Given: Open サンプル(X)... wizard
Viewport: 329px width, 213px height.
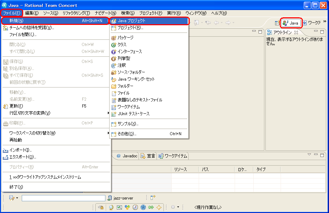Looking at the screenshot, I should click(x=149, y=124).
